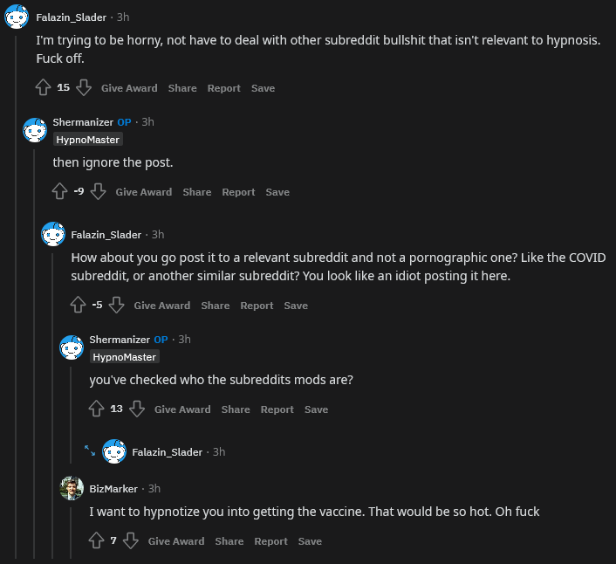
Task: Upvote Falazin_Slader's top comment with 15 points
Action: 44,87
